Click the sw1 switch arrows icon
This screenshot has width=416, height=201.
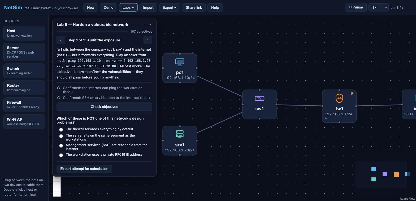click(259, 98)
